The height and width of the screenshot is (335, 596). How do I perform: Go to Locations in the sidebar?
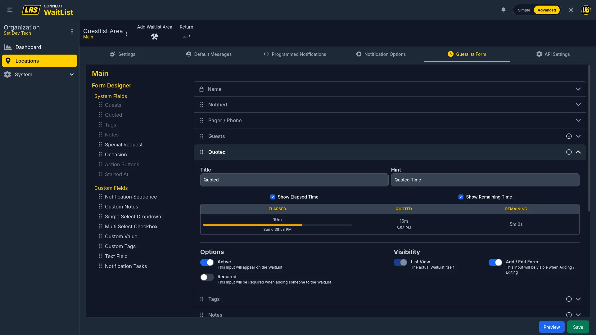[39, 61]
